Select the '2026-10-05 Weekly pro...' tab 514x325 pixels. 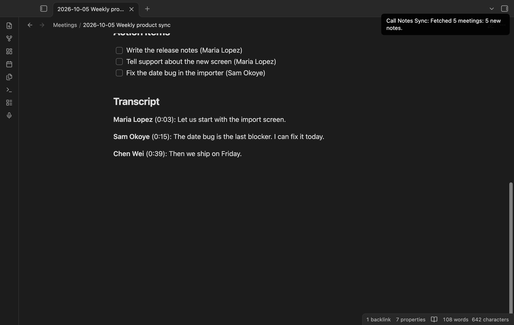[x=96, y=9]
